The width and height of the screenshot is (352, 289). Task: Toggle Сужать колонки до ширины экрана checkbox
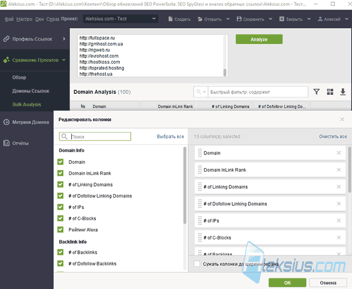pos(197,264)
